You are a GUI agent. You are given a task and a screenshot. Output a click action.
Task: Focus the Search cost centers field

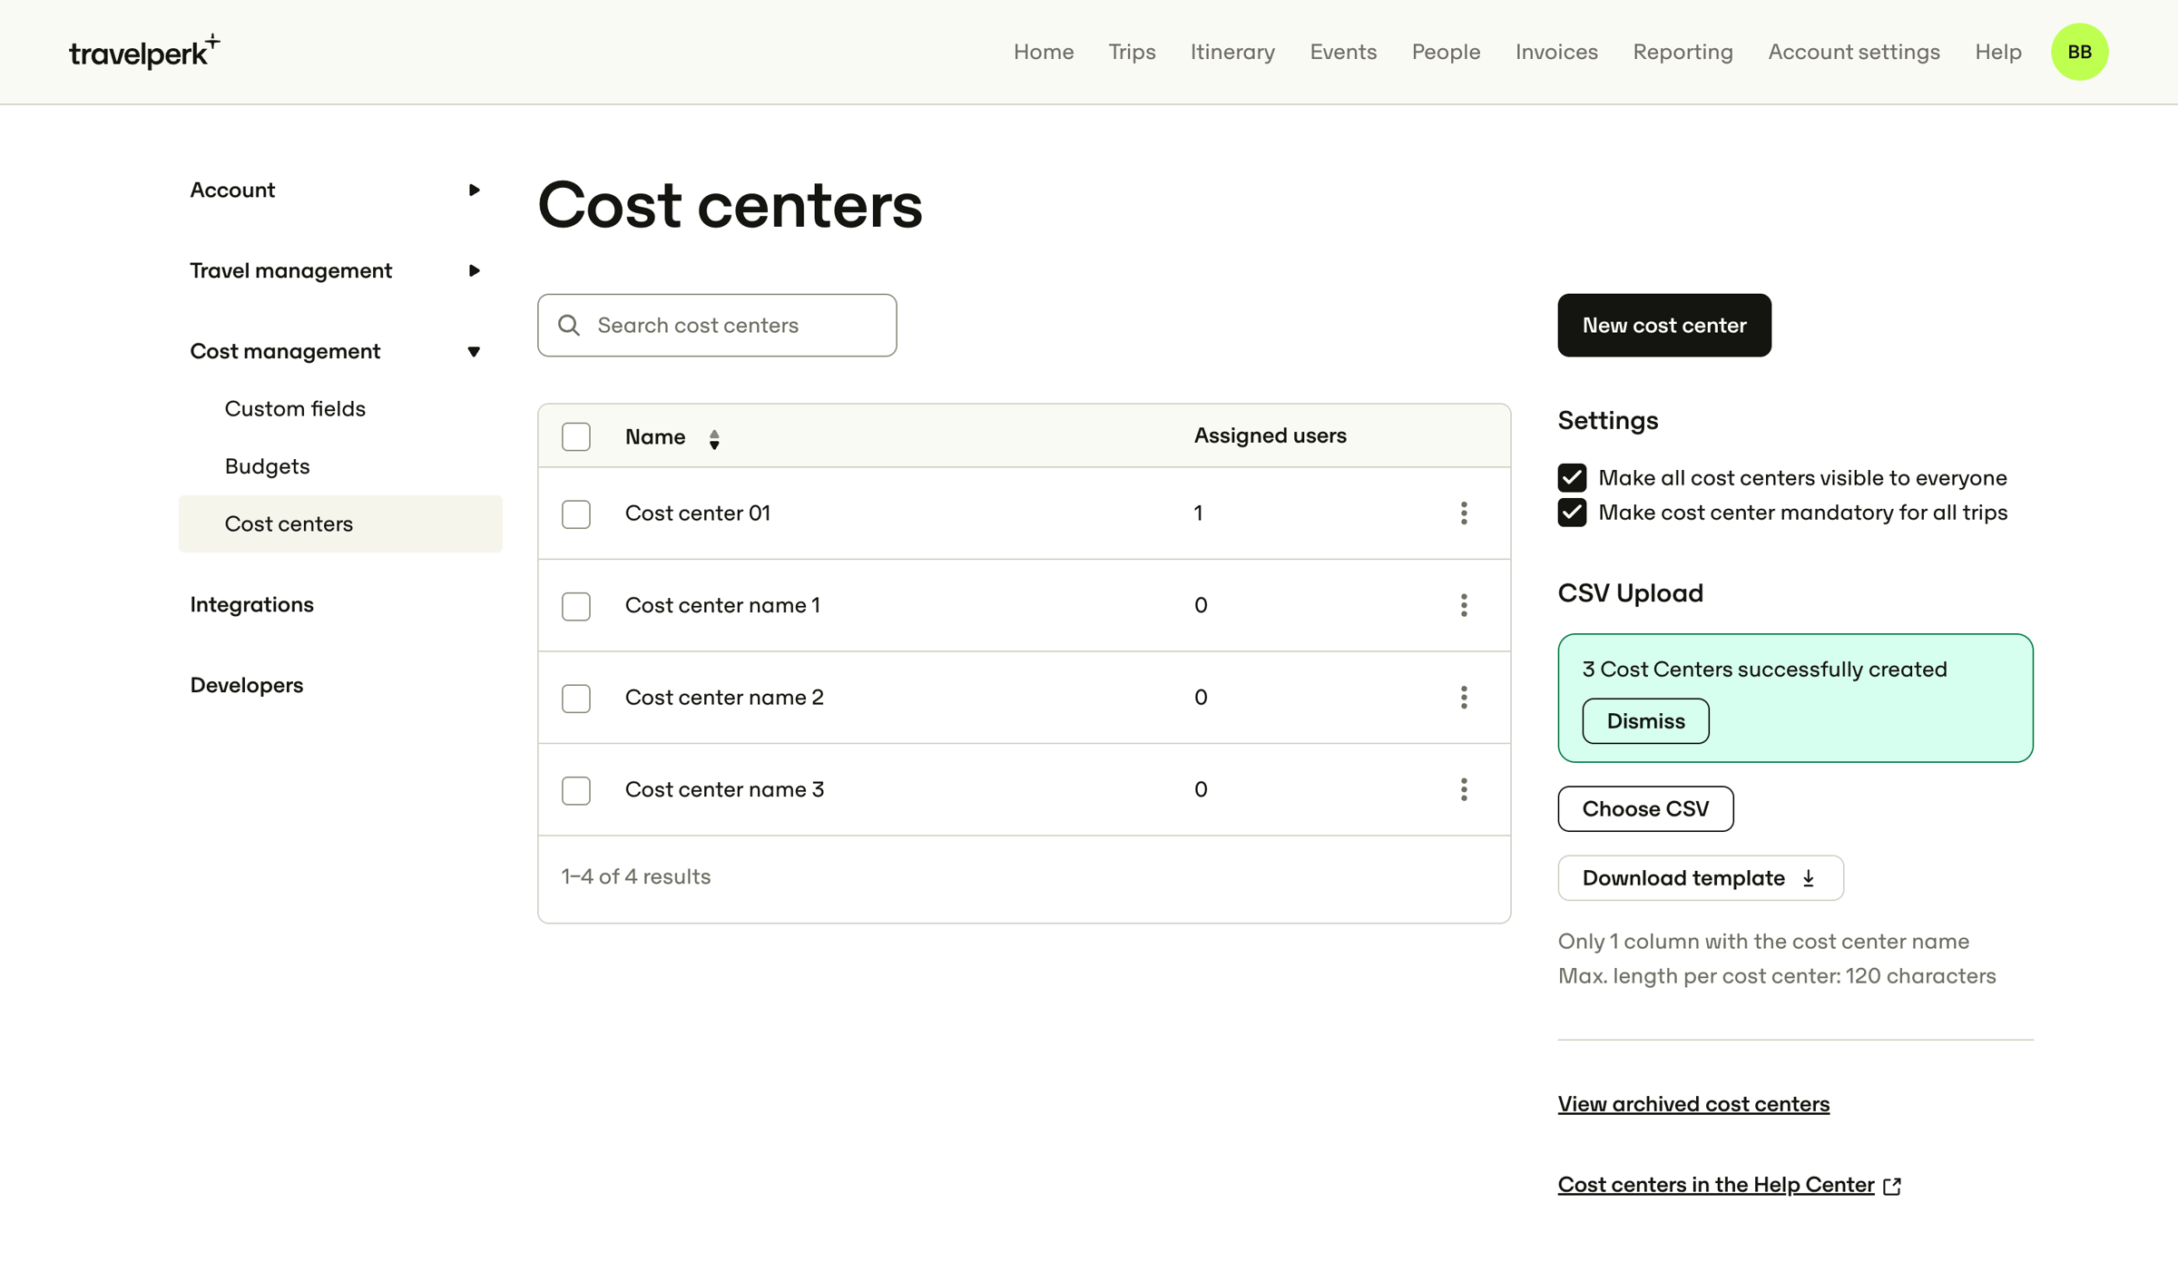click(x=717, y=325)
